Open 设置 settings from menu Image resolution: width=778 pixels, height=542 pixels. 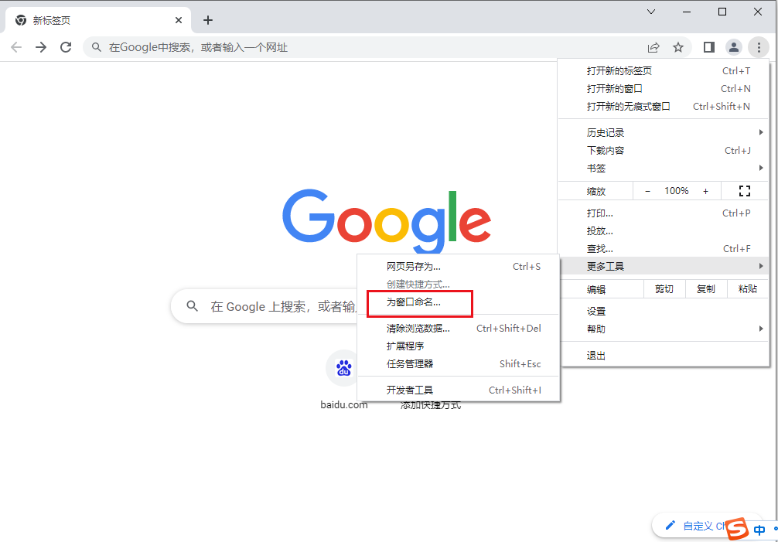click(x=664, y=311)
